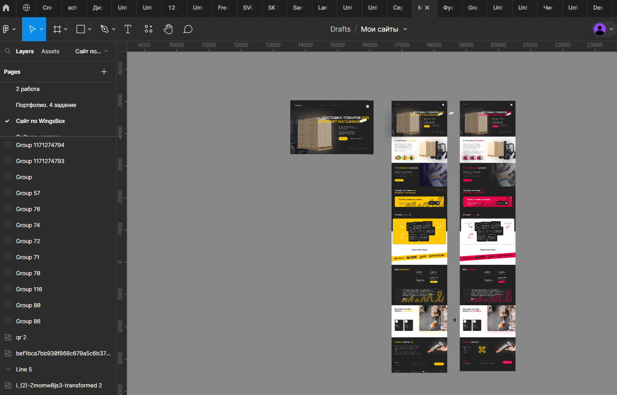Select the Rectangle shape tool
Viewport: 617px width, 395px height.
pyautogui.click(x=81, y=29)
